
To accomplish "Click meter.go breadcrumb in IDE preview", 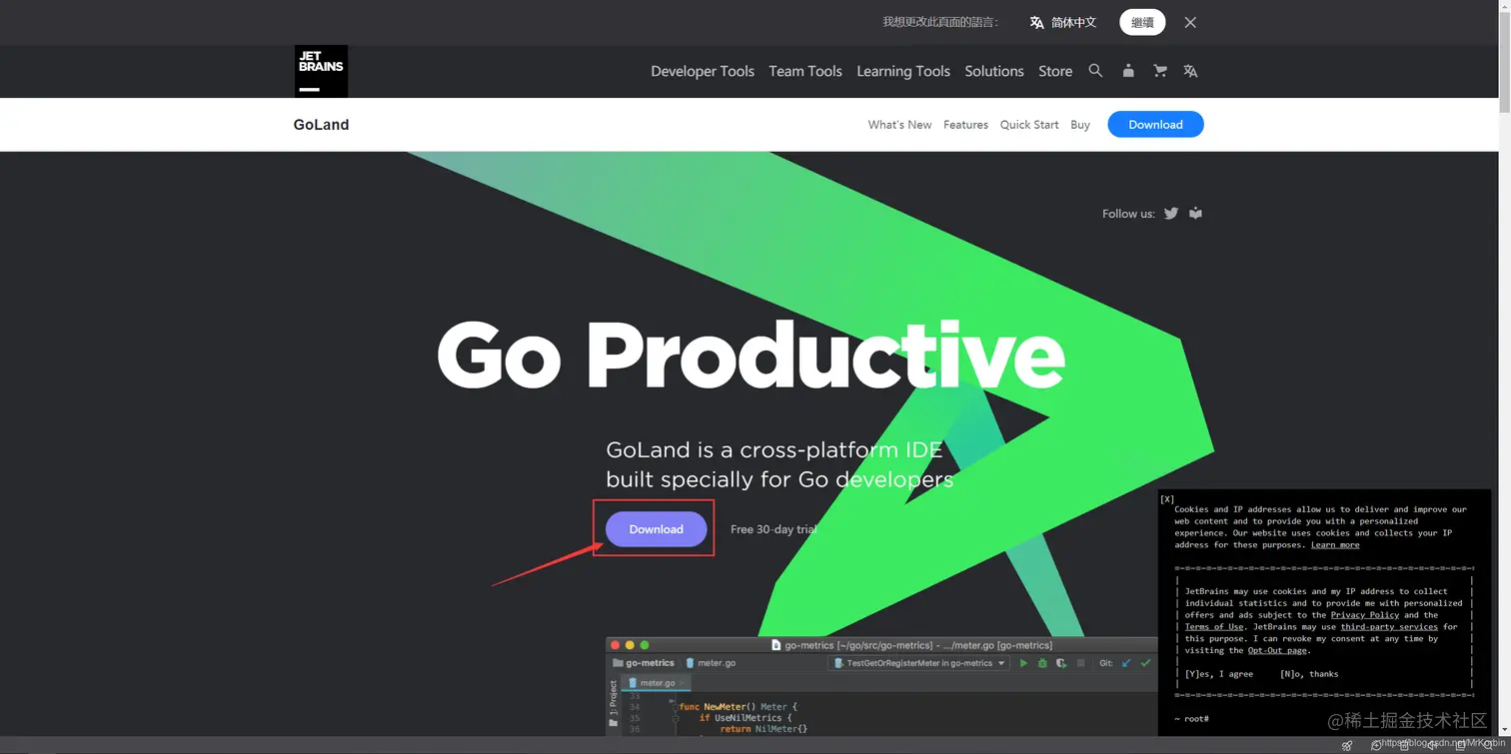I will [x=711, y=663].
